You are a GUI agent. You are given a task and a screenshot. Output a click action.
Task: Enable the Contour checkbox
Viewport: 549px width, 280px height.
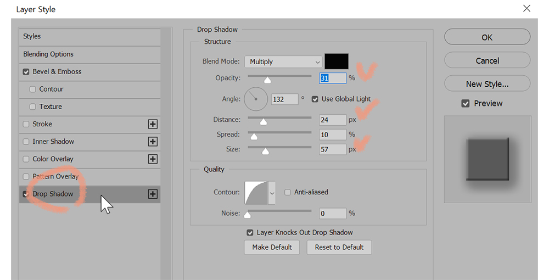[x=32, y=89]
